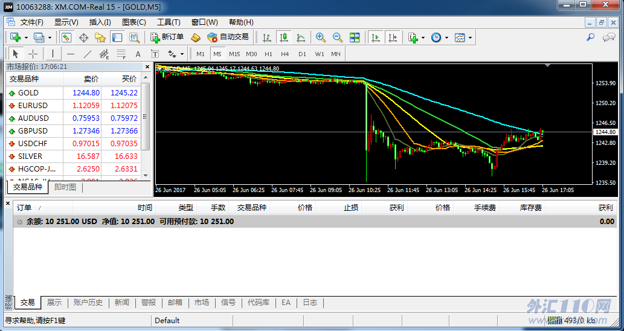Toggle the Terminal window icon

coord(117,37)
